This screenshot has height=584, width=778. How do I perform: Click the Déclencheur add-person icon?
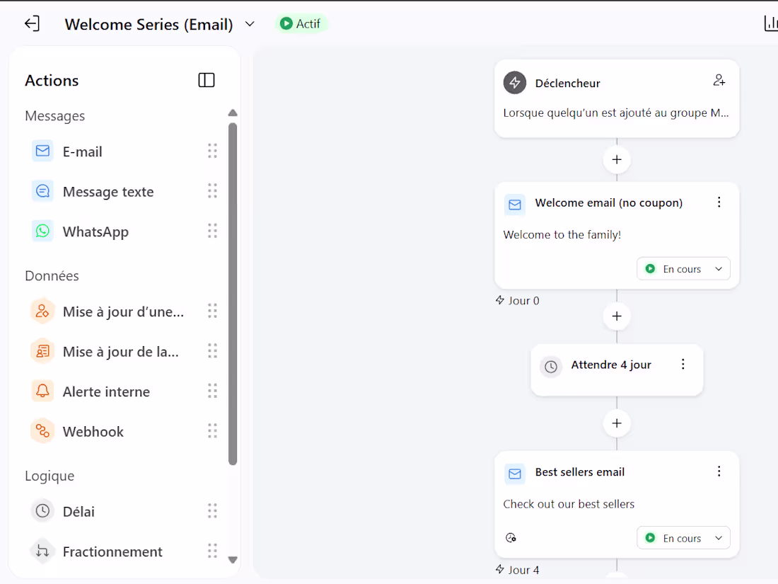pyautogui.click(x=719, y=80)
